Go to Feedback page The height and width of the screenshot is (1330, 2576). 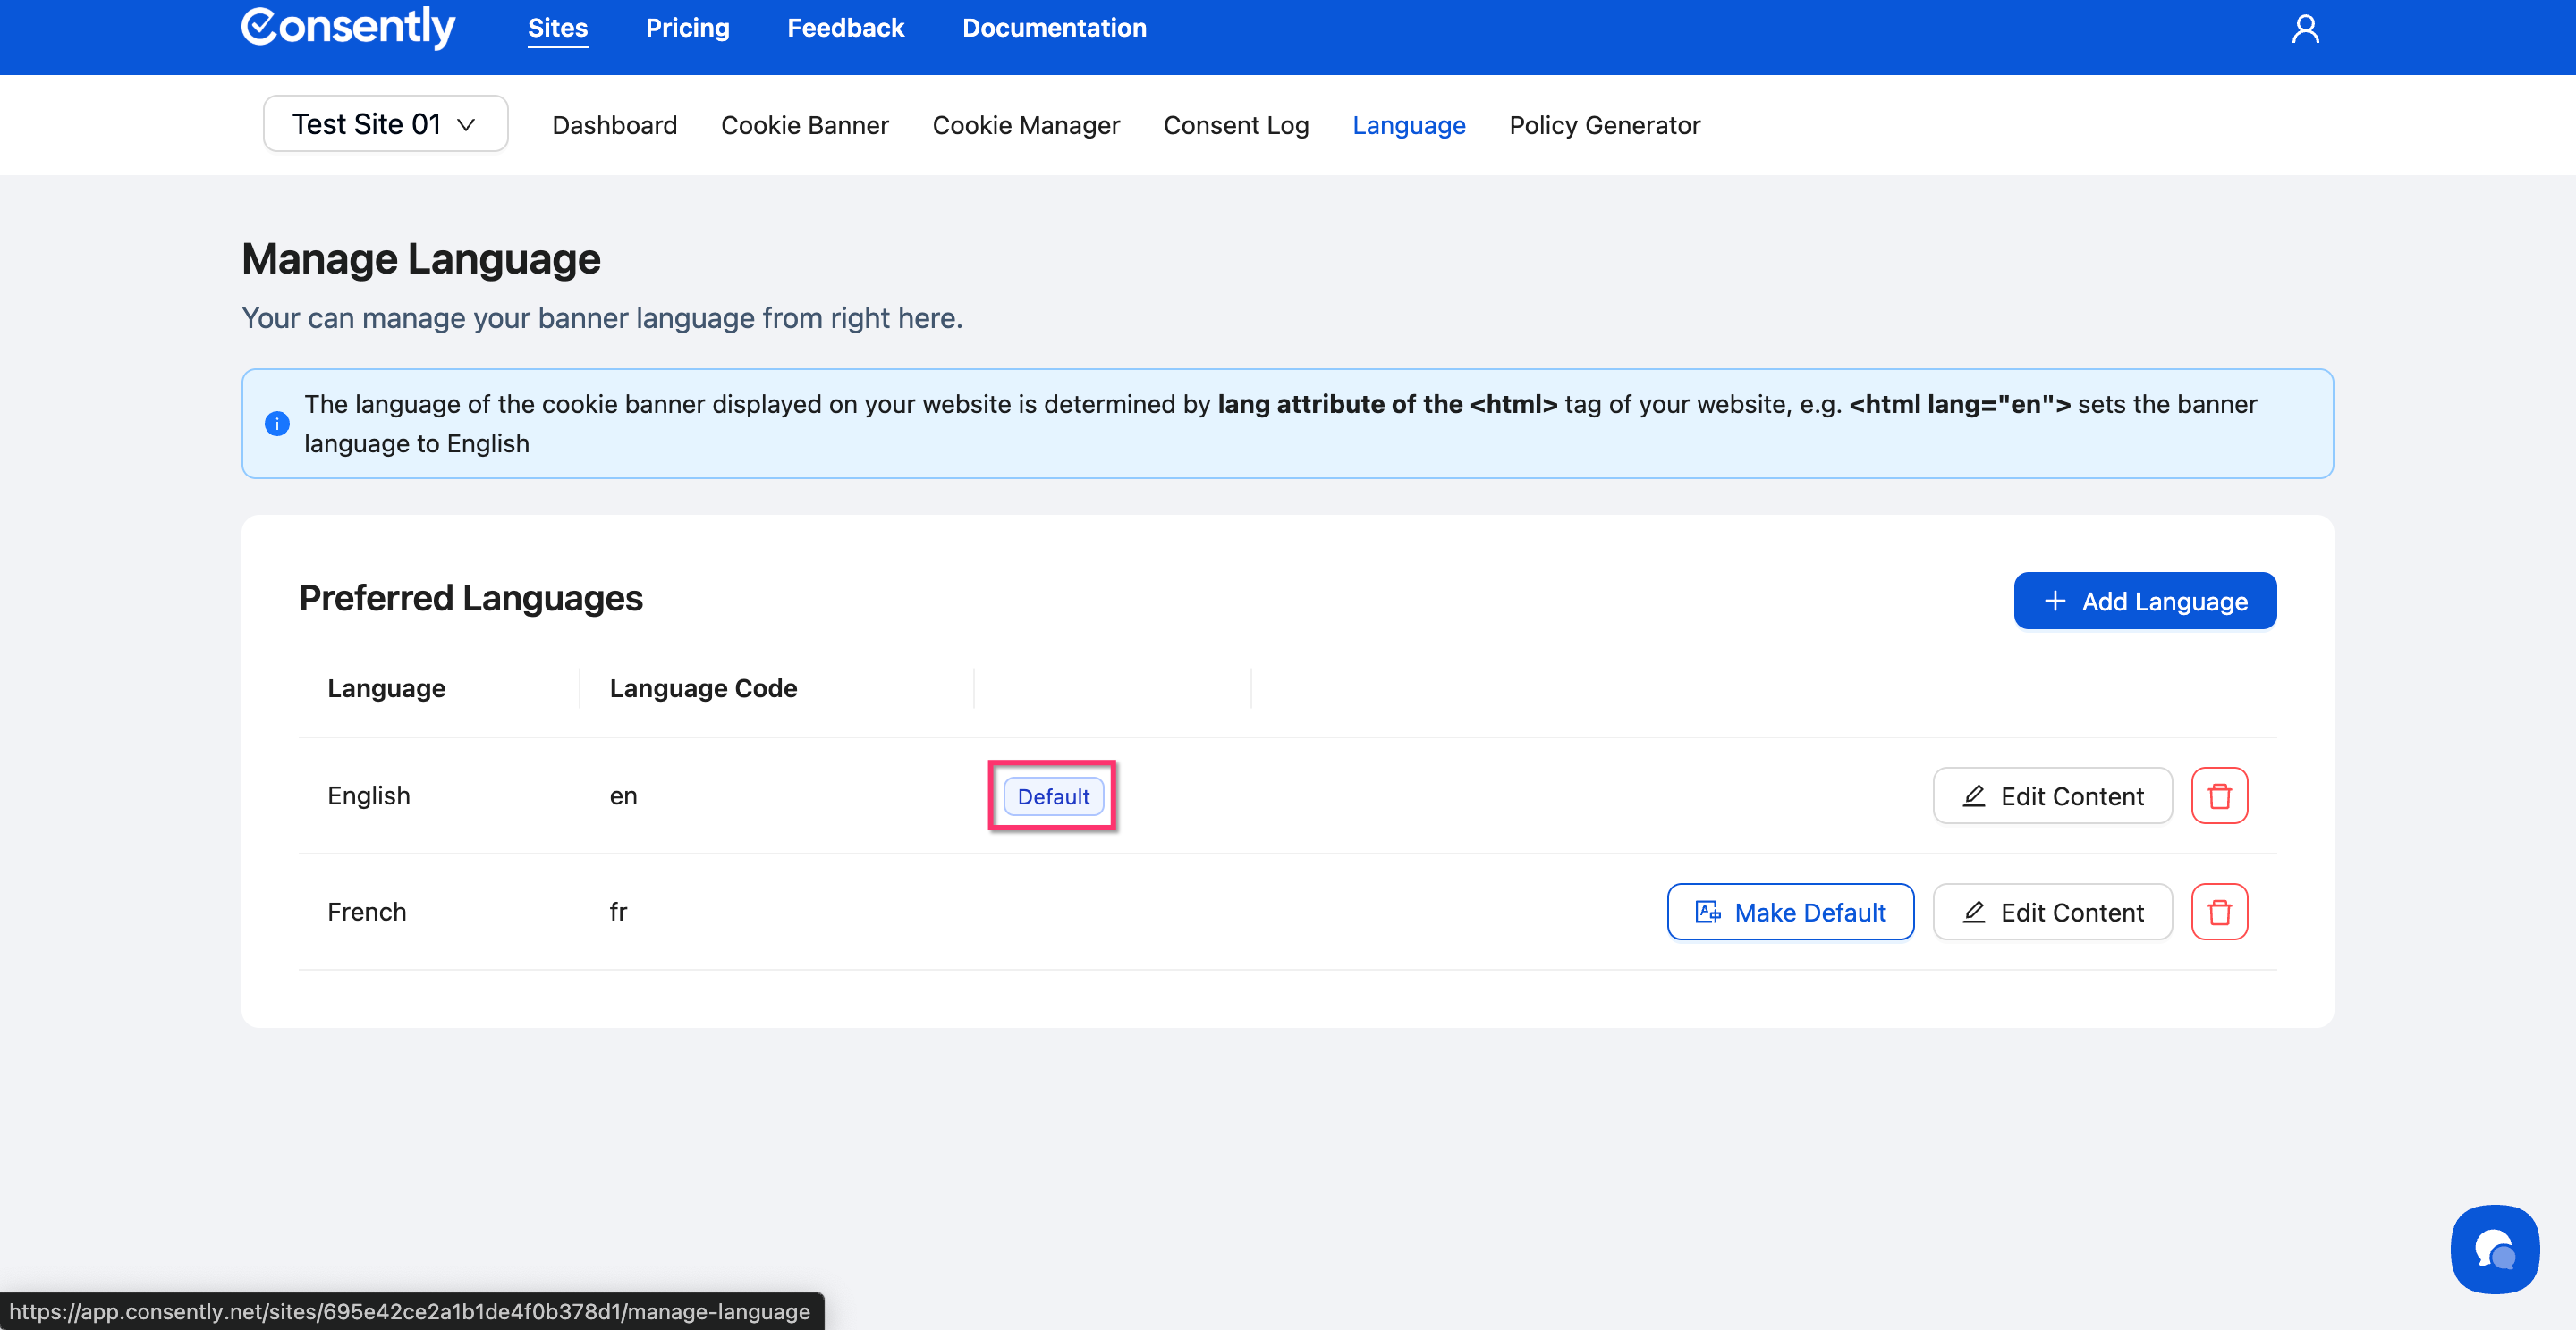point(845,28)
